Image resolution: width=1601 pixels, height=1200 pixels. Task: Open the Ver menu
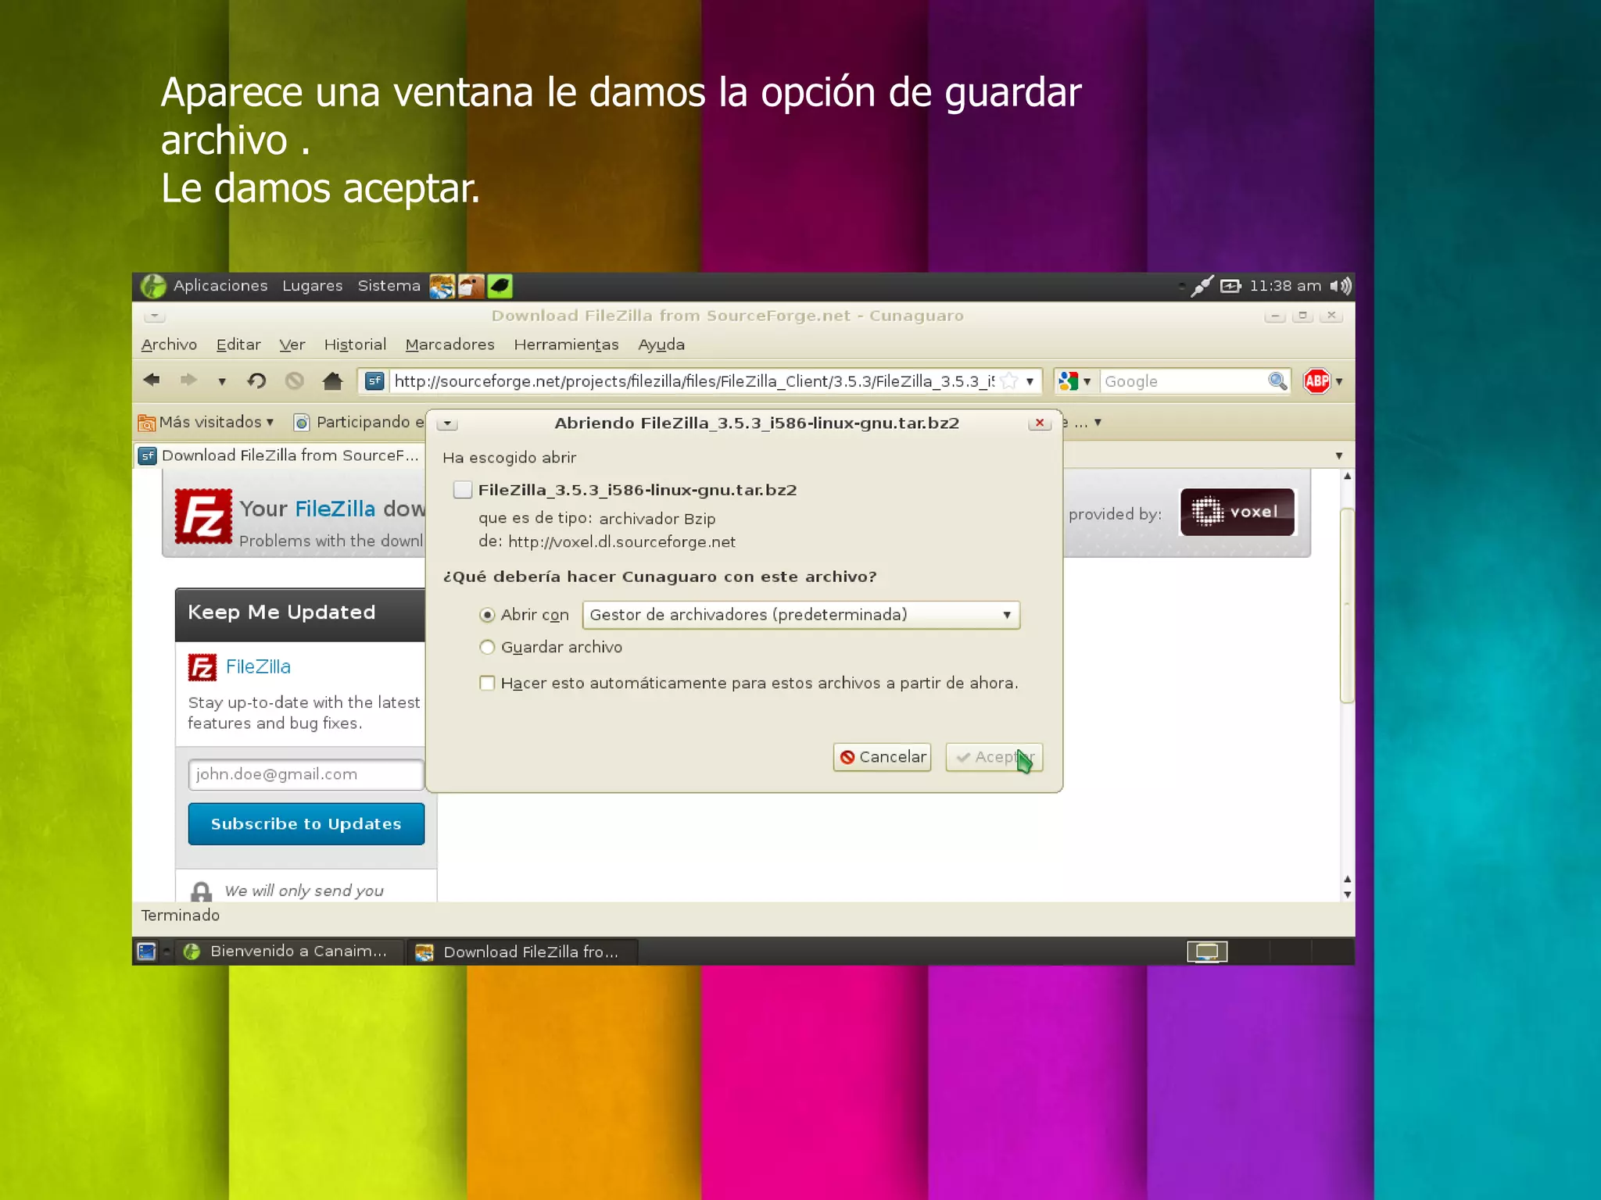click(292, 345)
